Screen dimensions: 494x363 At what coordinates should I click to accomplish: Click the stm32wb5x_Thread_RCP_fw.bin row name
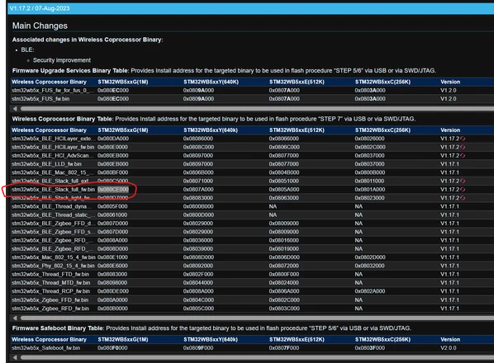click(50, 291)
